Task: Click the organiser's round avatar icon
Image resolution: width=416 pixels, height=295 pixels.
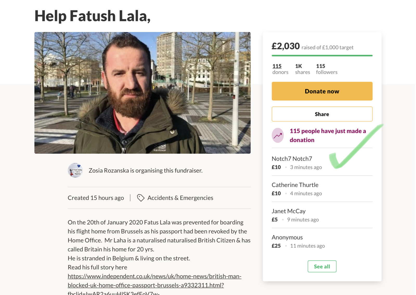Action: (75, 170)
